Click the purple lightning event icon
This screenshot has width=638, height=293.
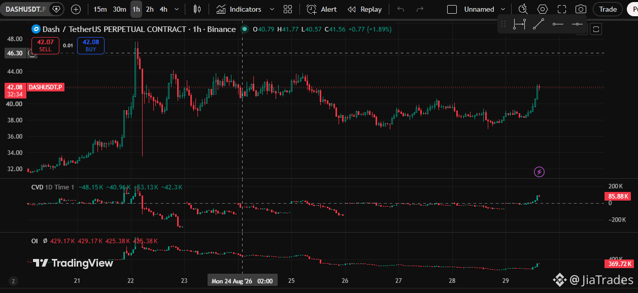[540, 172]
